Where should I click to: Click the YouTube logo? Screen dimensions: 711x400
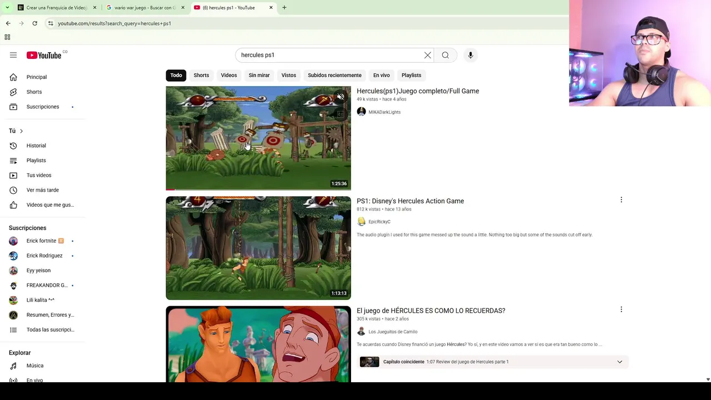[44, 55]
